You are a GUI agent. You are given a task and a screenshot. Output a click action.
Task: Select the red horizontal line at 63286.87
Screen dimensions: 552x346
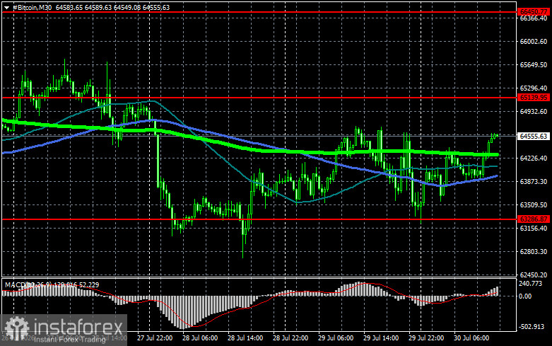(x=260, y=219)
